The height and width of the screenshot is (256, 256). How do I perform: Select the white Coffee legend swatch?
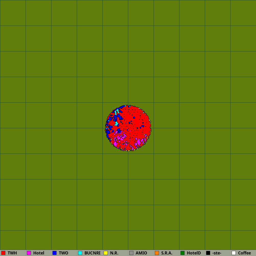pos(234,253)
